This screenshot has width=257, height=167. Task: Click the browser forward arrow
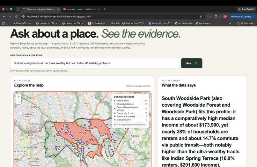(x=10, y=16)
